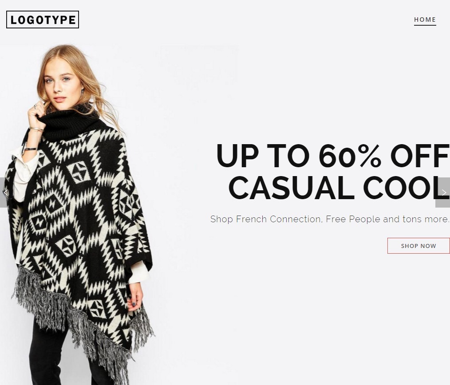Click the SHOP NOW button
The height and width of the screenshot is (385, 450).
pyautogui.click(x=418, y=246)
